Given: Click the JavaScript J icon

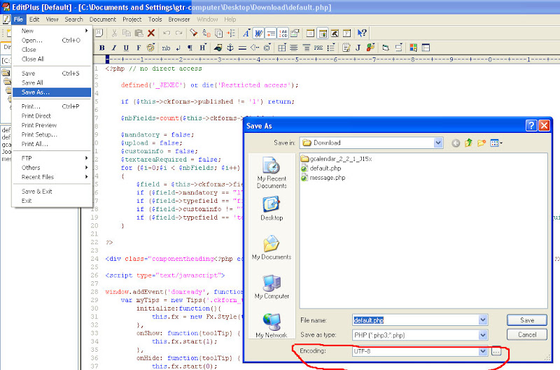Looking at the screenshot, I should click(x=358, y=48).
